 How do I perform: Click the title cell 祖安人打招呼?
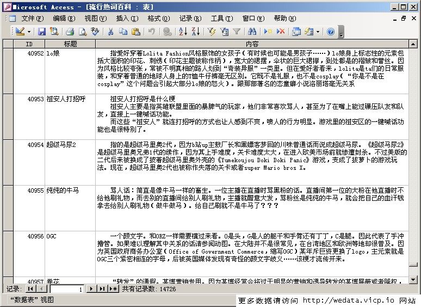click(x=70, y=116)
